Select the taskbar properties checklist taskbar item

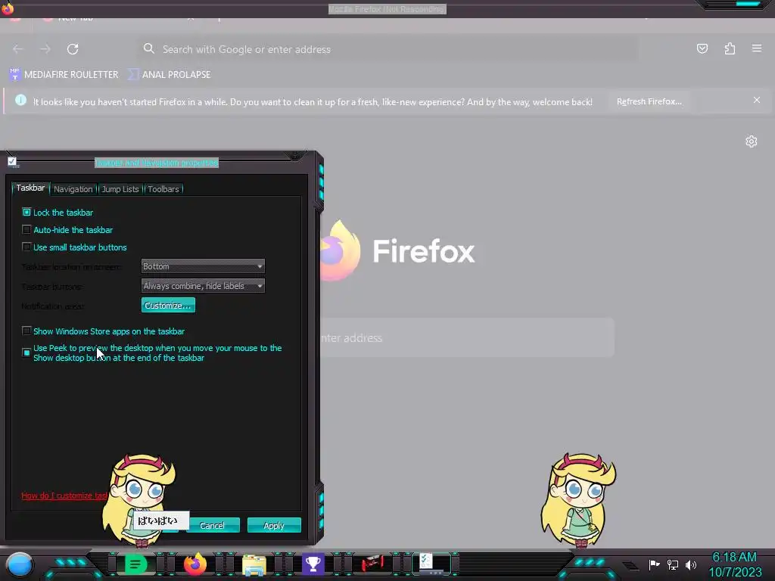click(432, 564)
